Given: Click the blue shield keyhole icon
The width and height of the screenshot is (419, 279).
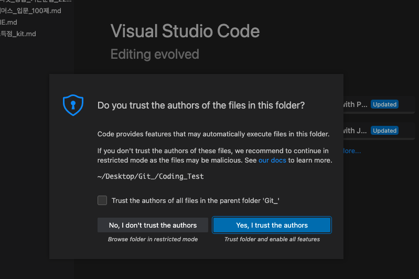Looking at the screenshot, I should 73,105.
